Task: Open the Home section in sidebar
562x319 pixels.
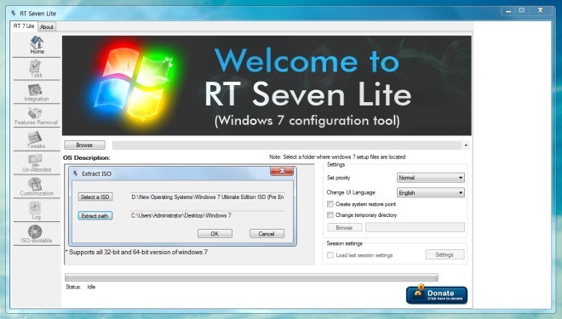Action: pyautogui.click(x=37, y=45)
